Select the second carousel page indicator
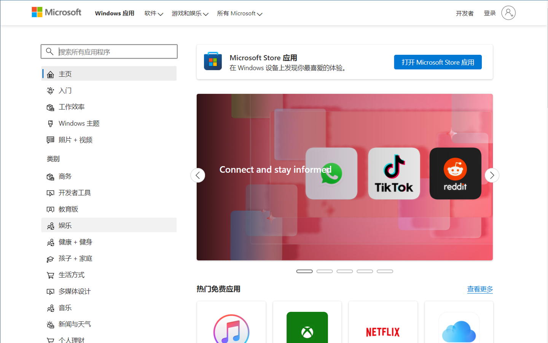 click(325, 271)
